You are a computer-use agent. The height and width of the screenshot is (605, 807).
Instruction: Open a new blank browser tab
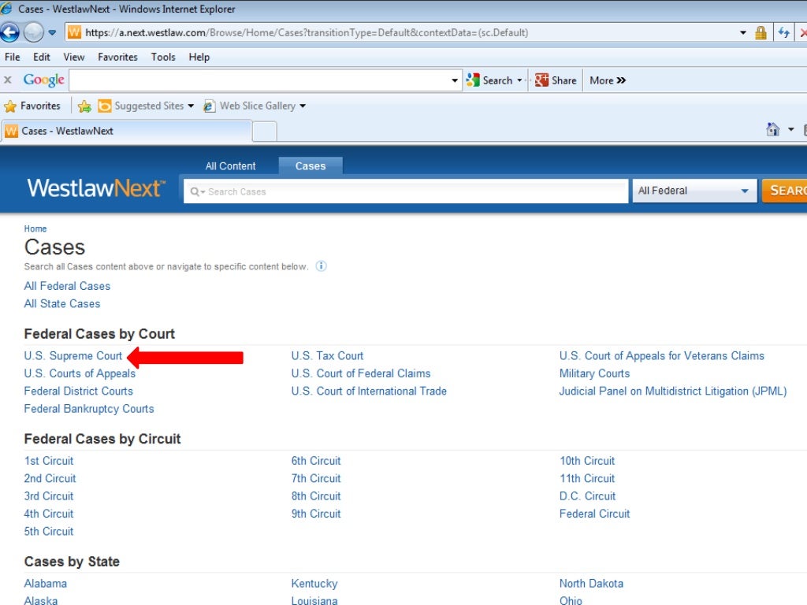265,132
